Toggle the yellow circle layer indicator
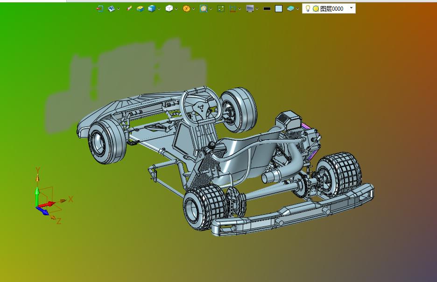This screenshot has height=282, width=437. tap(316, 8)
